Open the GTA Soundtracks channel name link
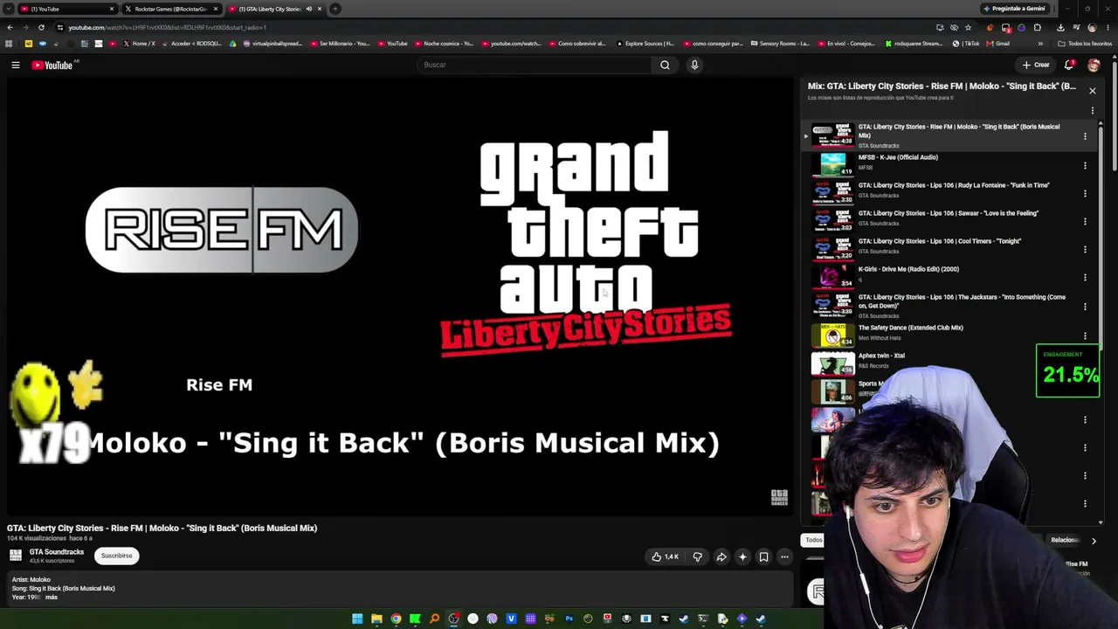The width and height of the screenshot is (1118, 629). coord(57,552)
